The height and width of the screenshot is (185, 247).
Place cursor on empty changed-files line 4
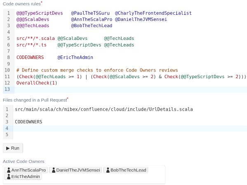pyautogui.click(x=130, y=128)
